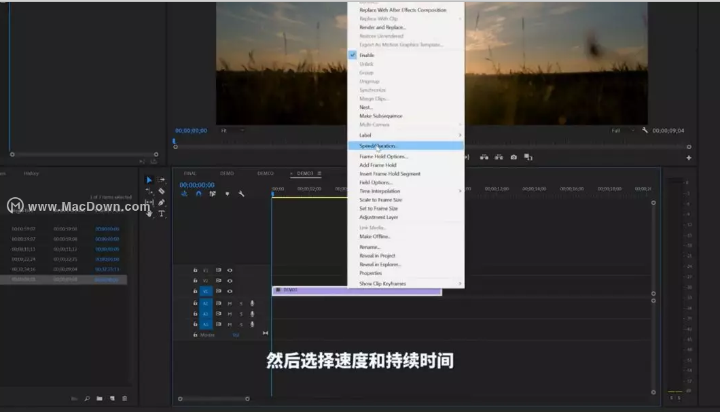This screenshot has height=412, width=720.
Task: Switch to the FINAL sequence tab
Action: [190, 173]
